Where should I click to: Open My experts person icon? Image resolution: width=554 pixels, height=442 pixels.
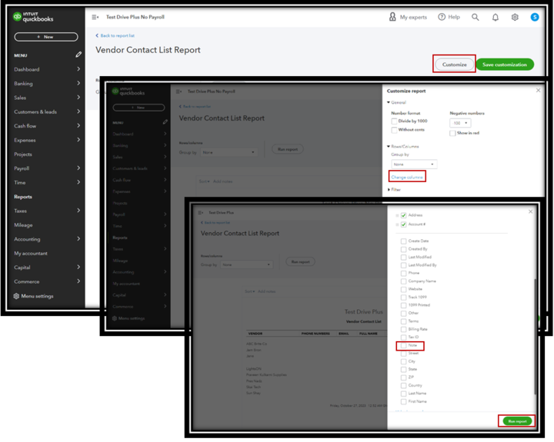(392, 17)
